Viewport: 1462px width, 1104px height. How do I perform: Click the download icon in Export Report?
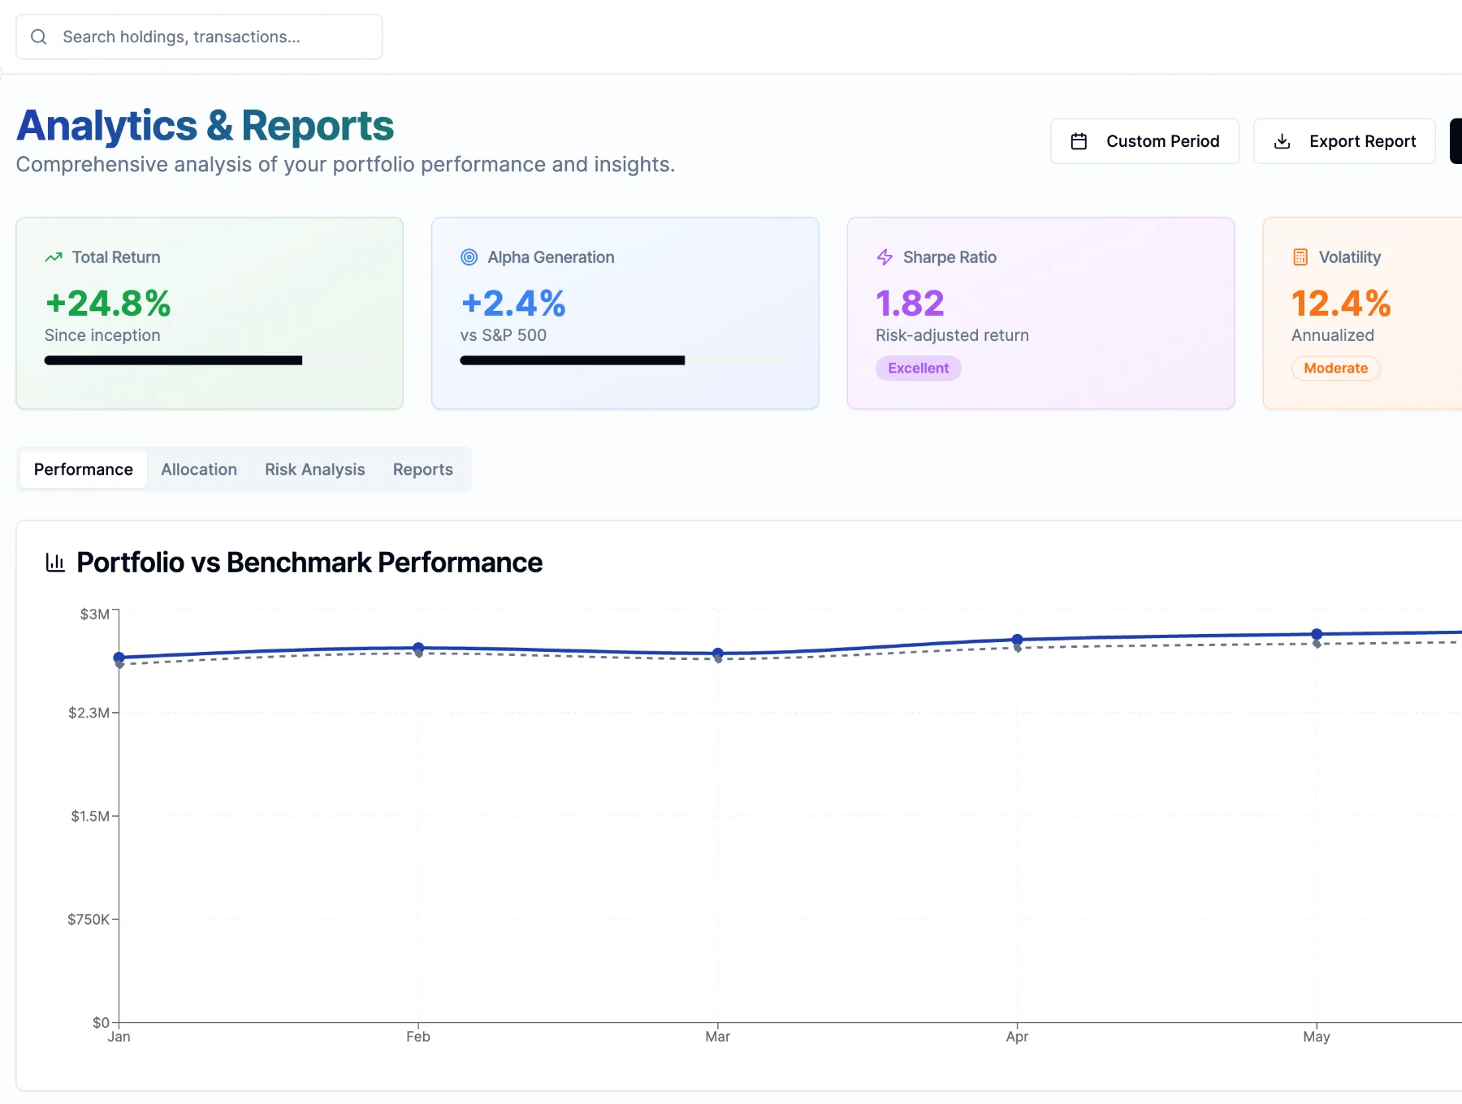(1282, 141)
